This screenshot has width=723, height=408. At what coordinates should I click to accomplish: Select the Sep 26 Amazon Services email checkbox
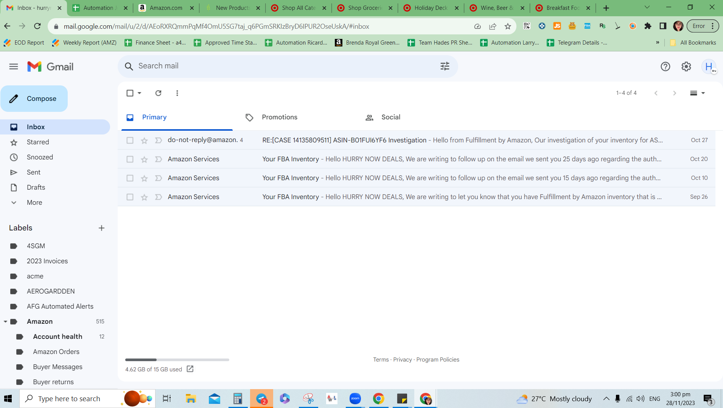(x=130, y=197)
